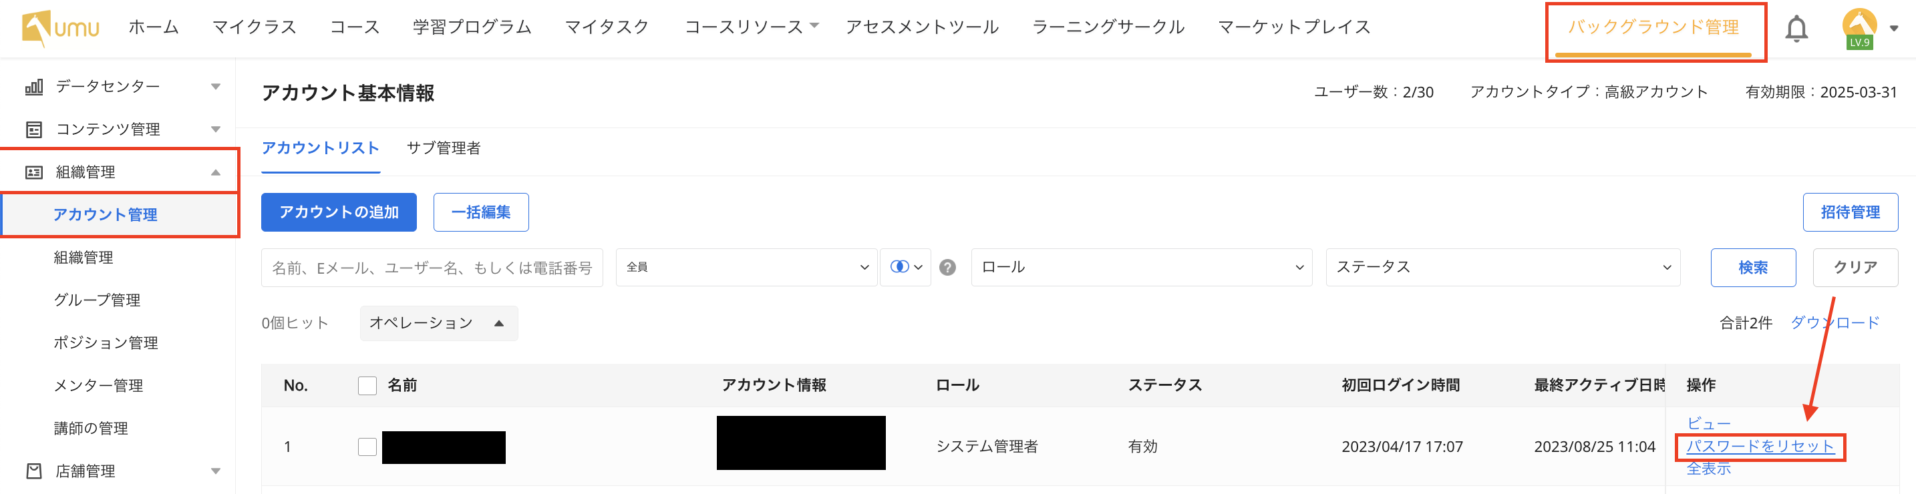The height and width of the screenshot is (494, 1916).
Task: Switch to the サブ管理者 tab
Action: coord(444,149)
